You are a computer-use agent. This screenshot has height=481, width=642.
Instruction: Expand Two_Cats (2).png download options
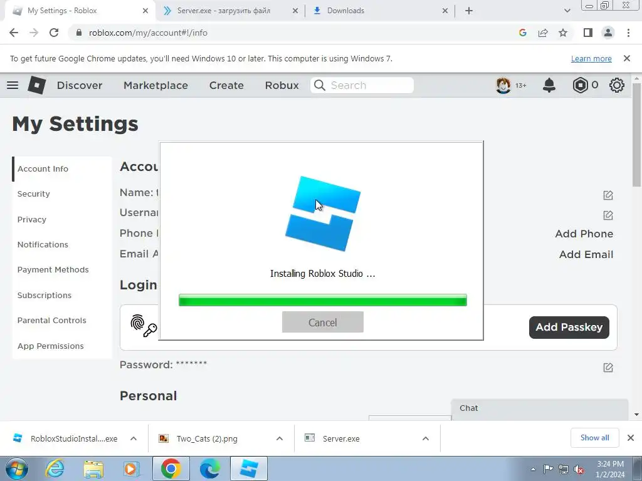[280, 438]
